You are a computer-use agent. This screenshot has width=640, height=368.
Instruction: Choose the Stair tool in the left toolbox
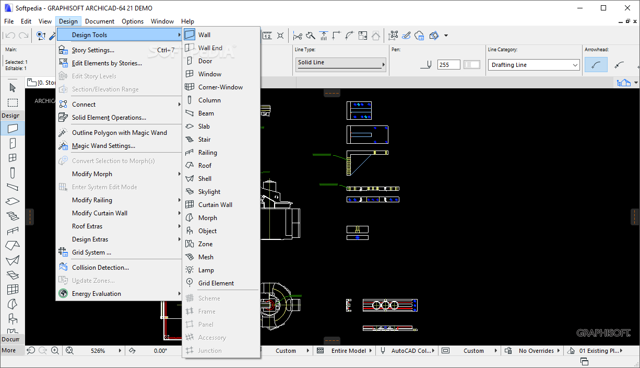click(13, 216)
